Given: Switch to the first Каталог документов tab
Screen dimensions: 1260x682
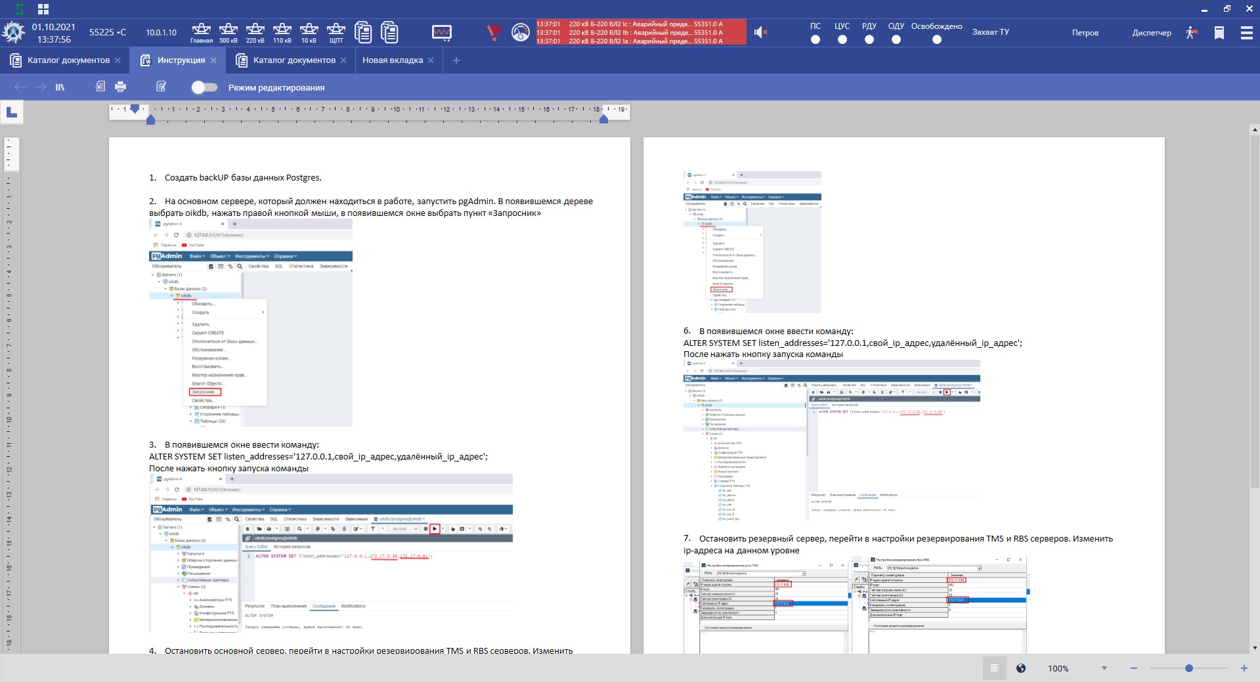Looking at the screenshot, I should pos(68,60).
